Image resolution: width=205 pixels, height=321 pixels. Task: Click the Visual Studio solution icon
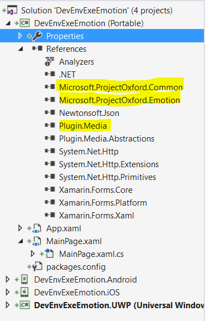[12, 10]
